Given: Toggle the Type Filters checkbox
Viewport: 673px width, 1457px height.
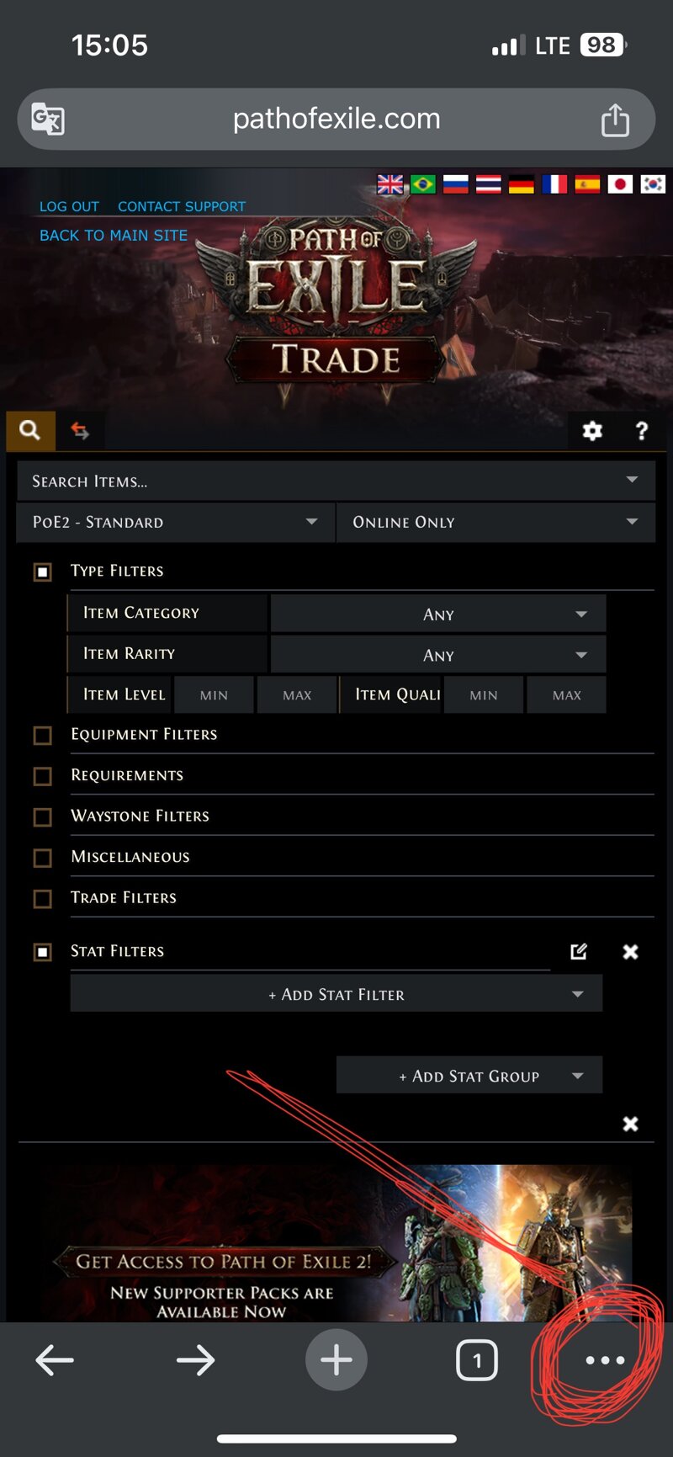Looking at the screenshot, I should 42,572.
